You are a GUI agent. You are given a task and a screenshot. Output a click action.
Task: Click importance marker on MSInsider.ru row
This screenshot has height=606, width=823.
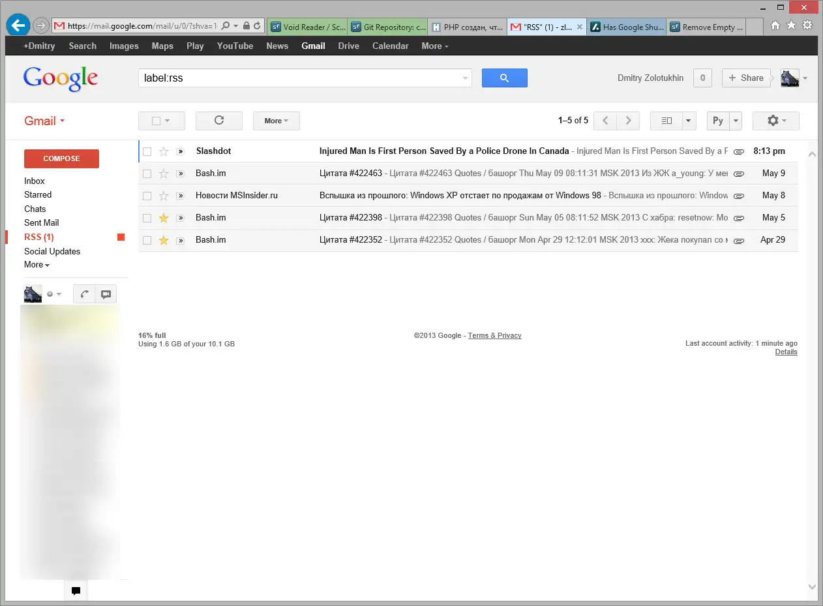click(x=181, y=196)
